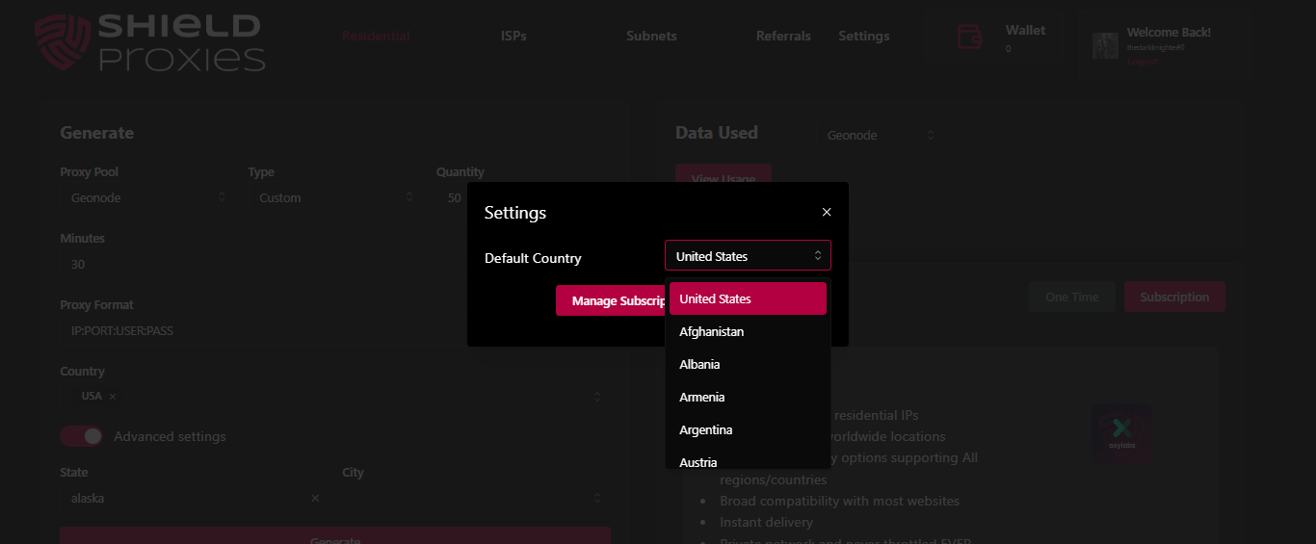Click the Shield Proxies logo
Screen dimensions: 1316x544
click(x=149, y=42)
